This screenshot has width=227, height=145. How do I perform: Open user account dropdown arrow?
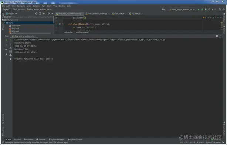point(165,10)
